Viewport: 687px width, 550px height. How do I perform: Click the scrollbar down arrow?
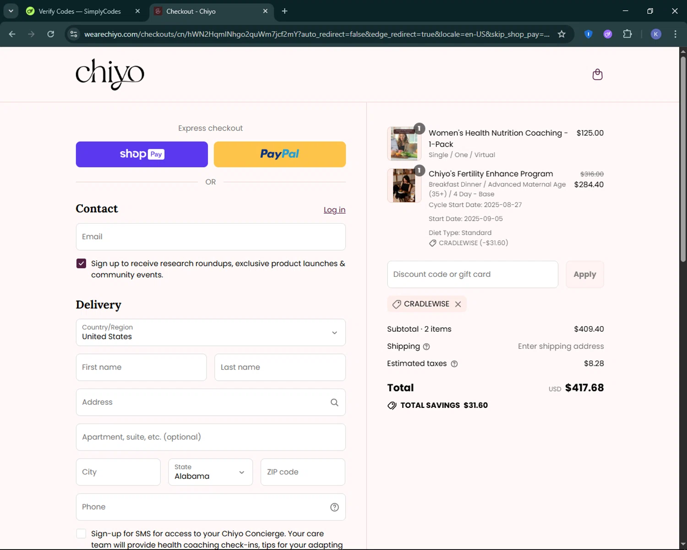[683, 544]
